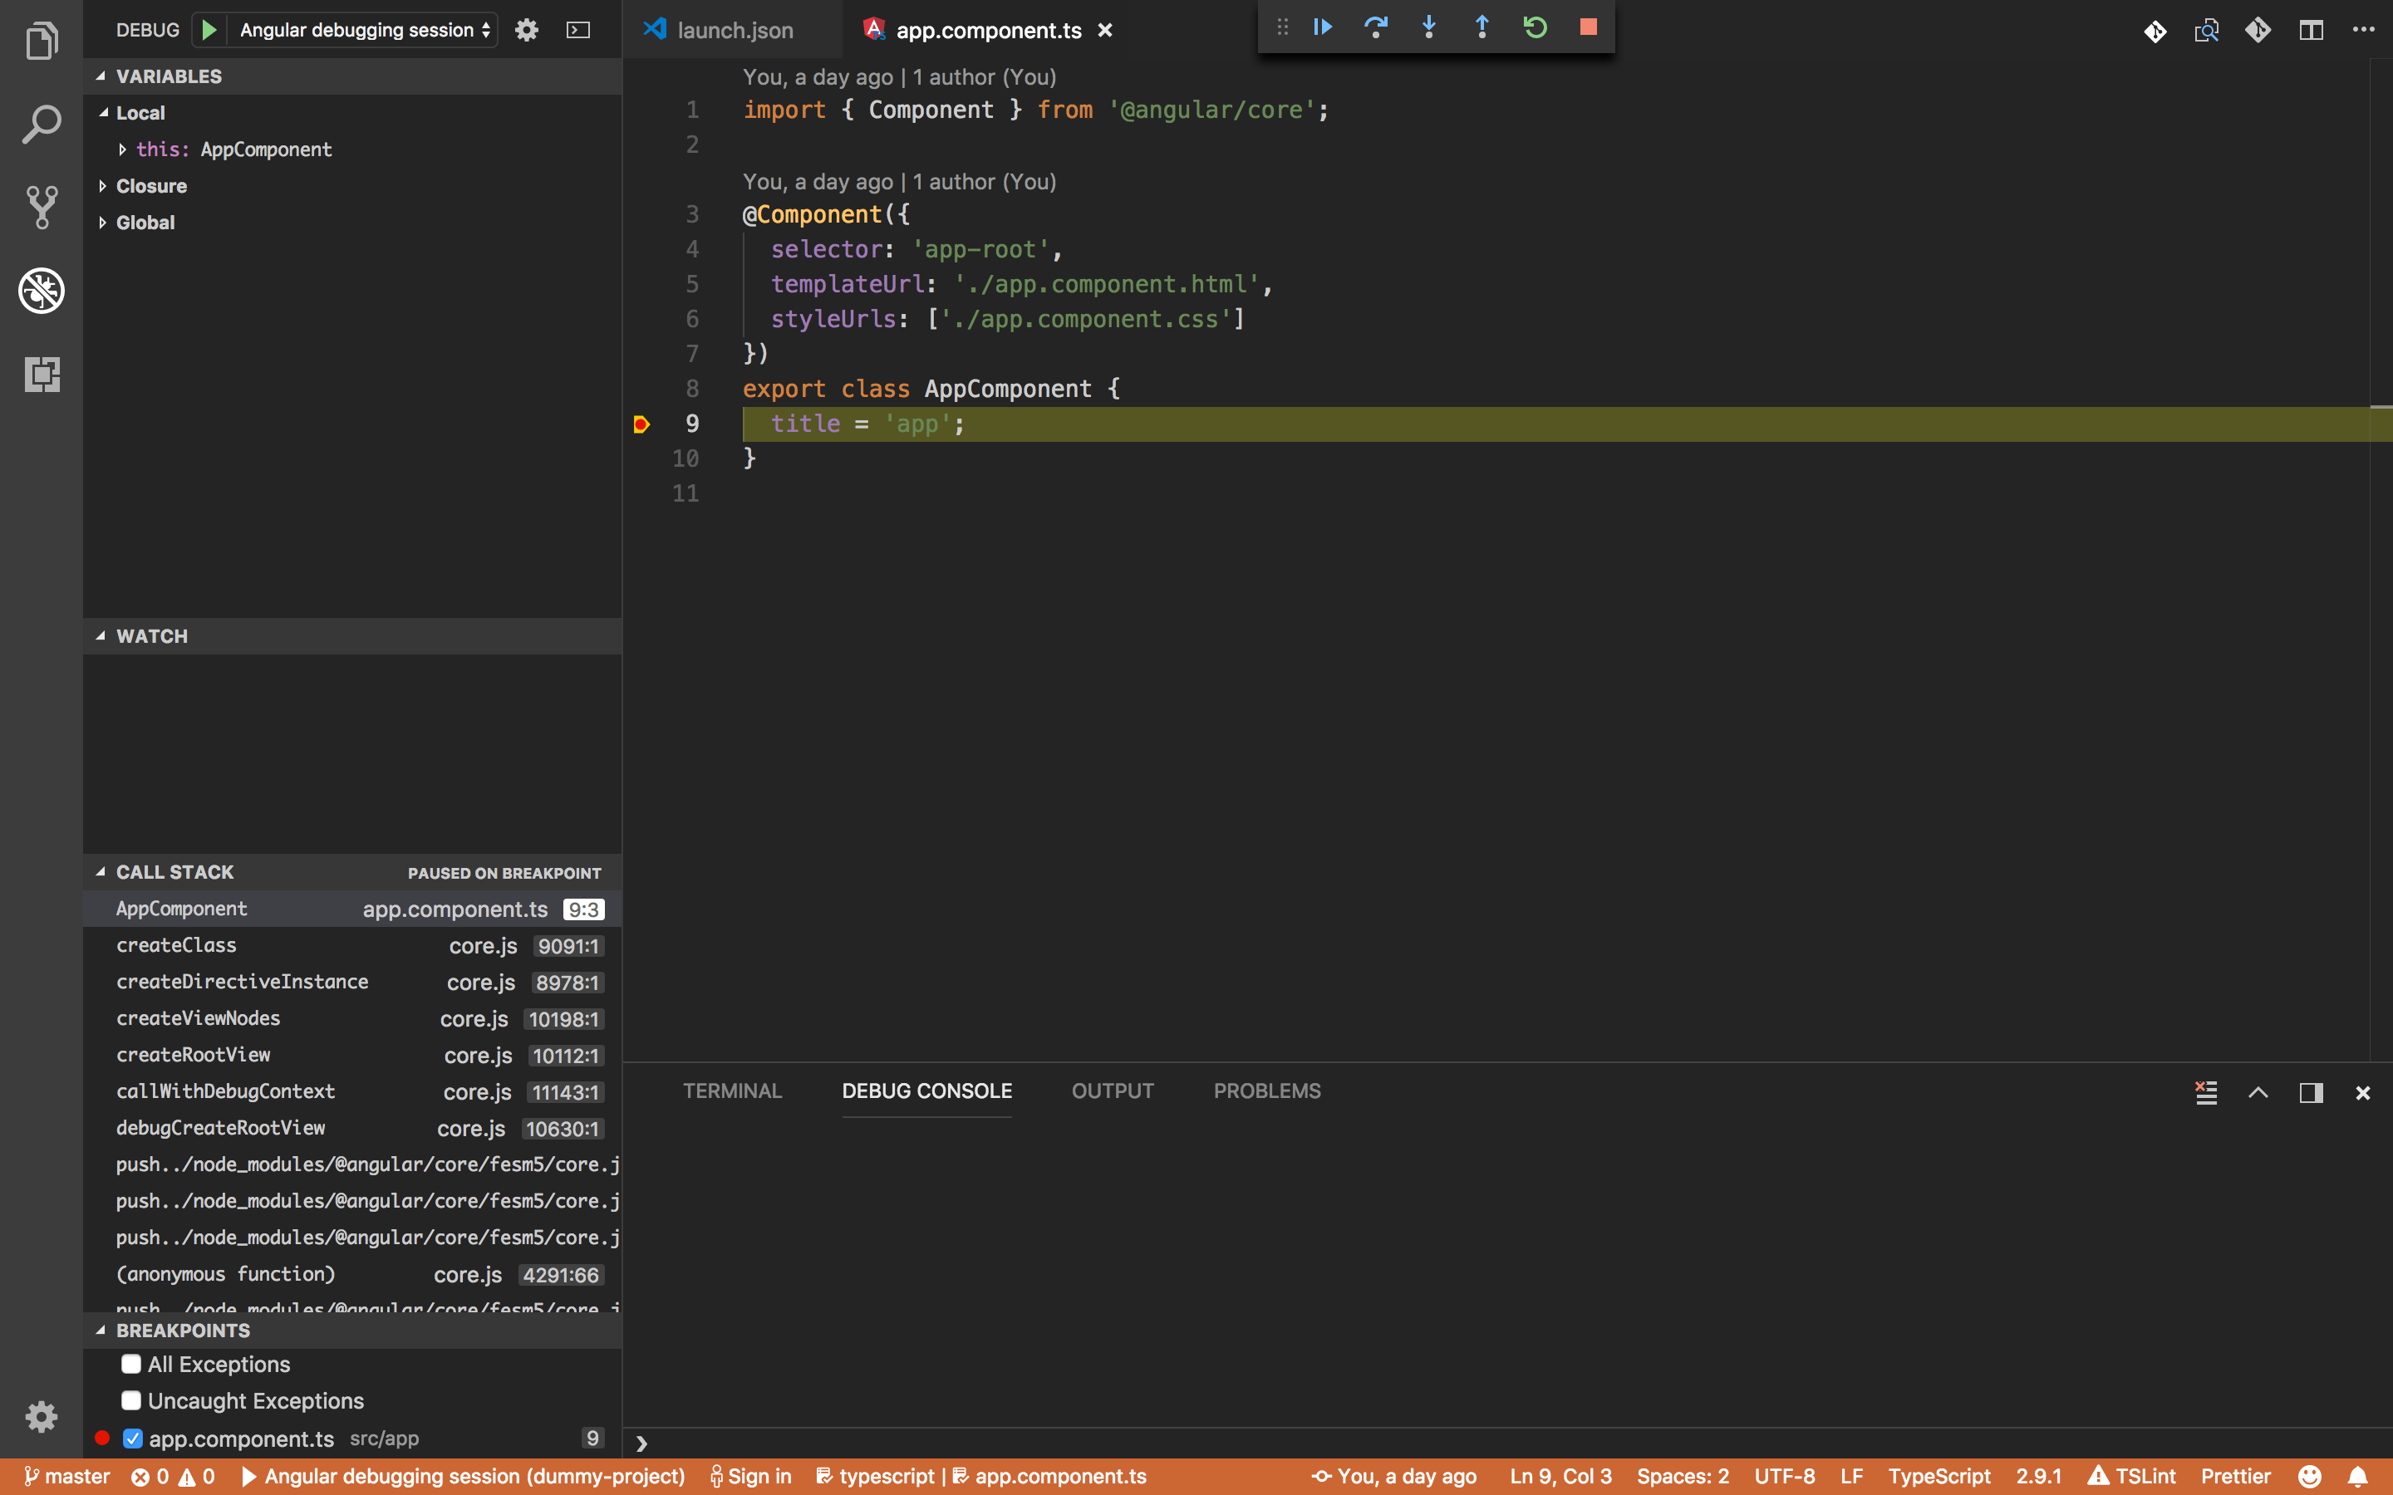Close the bottom panel
2393x1495 pixels.
pyautogui.click(x=2363, y=1092)
